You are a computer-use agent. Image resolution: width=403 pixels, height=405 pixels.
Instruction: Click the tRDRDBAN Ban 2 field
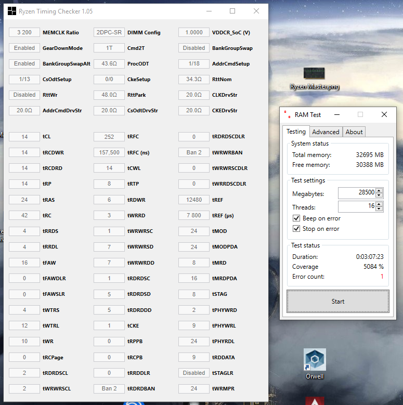coord(109,388)
